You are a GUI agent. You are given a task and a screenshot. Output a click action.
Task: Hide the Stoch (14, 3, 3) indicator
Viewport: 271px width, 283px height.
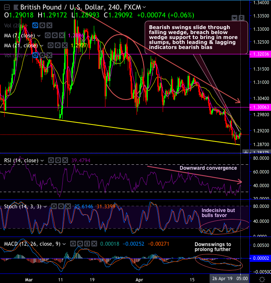[54, 206]
